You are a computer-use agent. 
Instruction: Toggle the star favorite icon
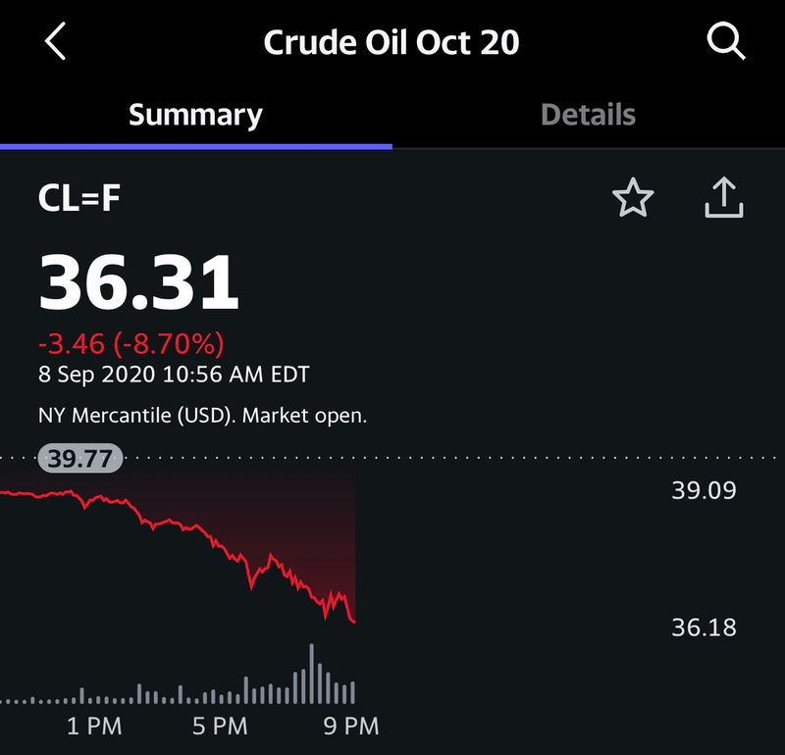pos(633,198)
